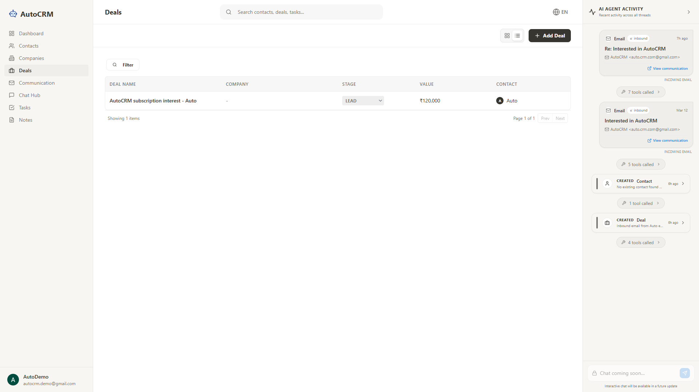Open the Mar 12 'Interested in AutoCRM' email
The width and height of the screenshot is (699, 392).
pos(646,125)
